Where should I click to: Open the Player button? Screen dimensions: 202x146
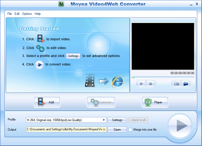pos(155,102)
